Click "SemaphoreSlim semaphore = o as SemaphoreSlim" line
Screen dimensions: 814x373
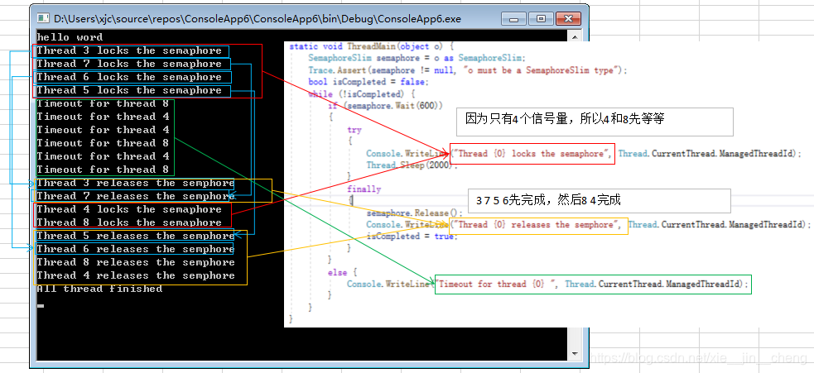417,58
